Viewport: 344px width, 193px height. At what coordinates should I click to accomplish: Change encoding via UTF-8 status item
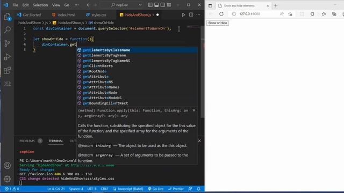[92, 189]
